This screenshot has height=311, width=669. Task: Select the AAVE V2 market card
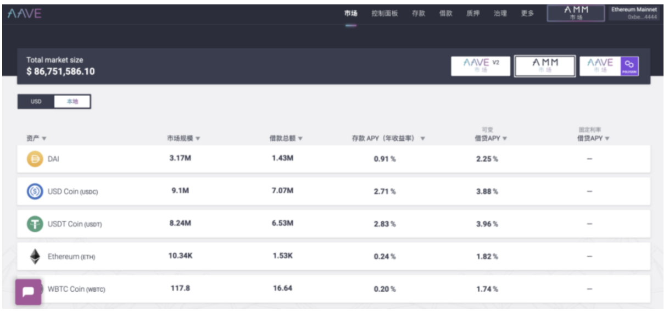tap(481, 66)
